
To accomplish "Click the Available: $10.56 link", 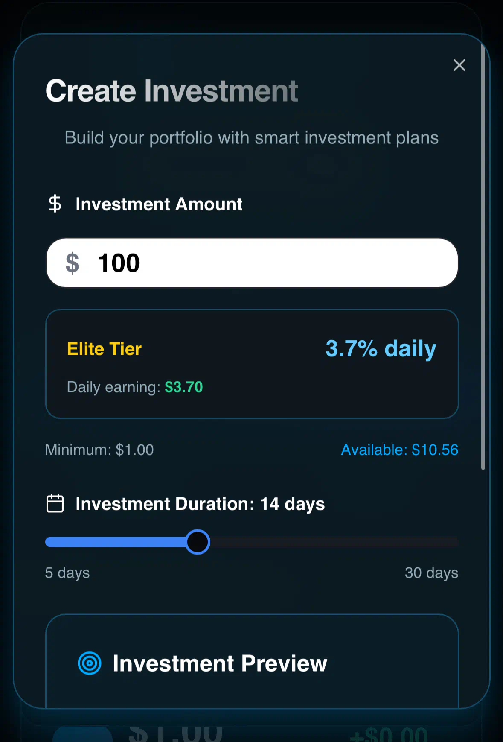I will coord(399,450).
